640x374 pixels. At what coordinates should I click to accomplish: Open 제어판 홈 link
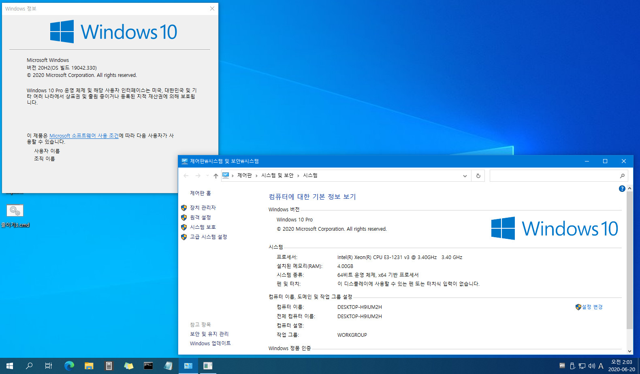click(201, 193)
